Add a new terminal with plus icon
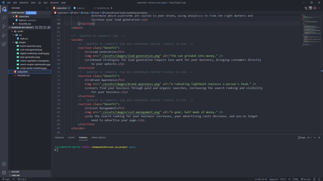Image resolution: width=323 pixels, height=181 pixels. click(308, 138)
